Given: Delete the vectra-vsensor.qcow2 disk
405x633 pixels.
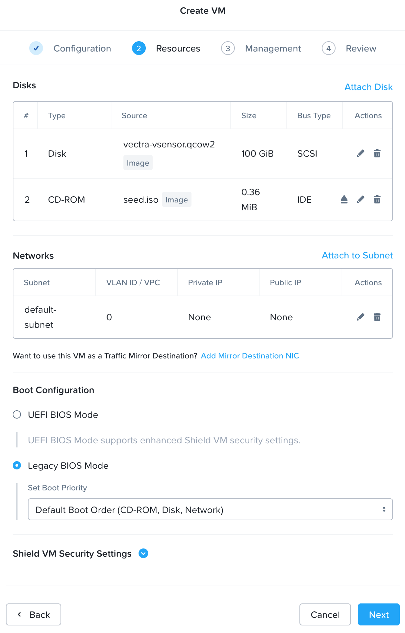Looking at the screenshot, I should click(x=377, y=153).
